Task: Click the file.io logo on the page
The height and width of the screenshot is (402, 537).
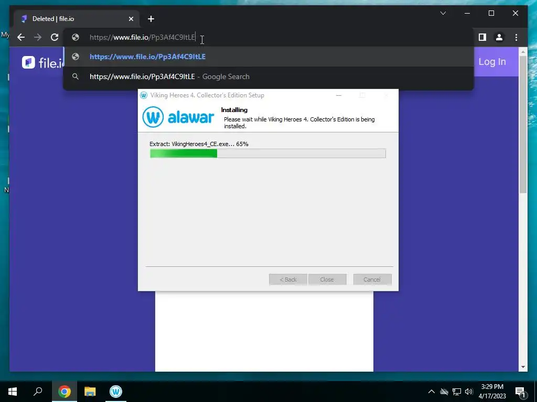Action: (42, 63)
